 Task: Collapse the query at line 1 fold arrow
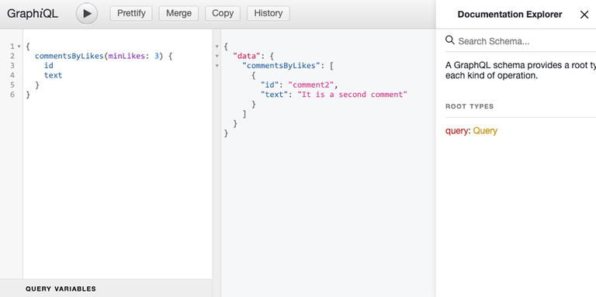(19, 47)
